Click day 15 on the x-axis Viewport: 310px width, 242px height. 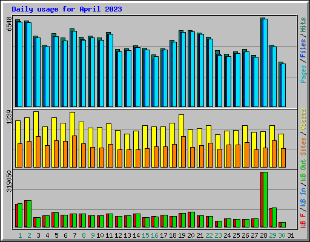pos(145,235)
